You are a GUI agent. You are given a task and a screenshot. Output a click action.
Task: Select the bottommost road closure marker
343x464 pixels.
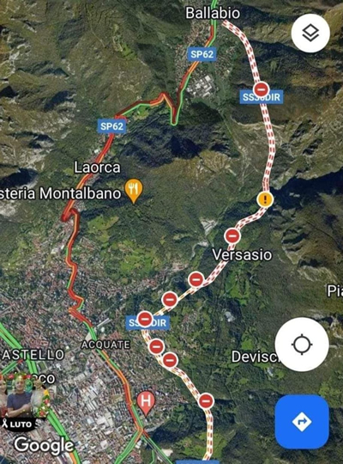pyautogui.click(x=206, y=401)
